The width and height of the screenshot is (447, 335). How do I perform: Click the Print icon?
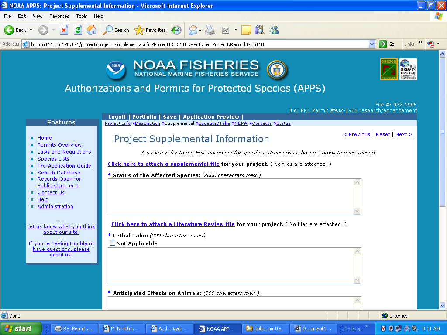[x=210, y=30]
